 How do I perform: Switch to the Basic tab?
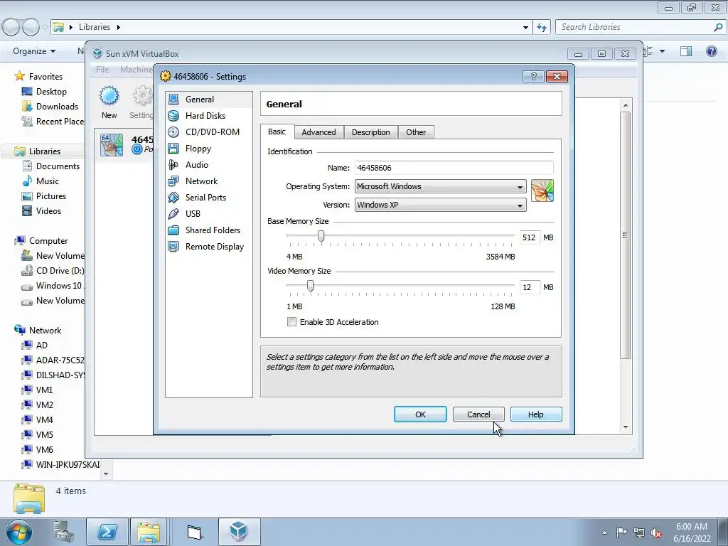(277, 132)
